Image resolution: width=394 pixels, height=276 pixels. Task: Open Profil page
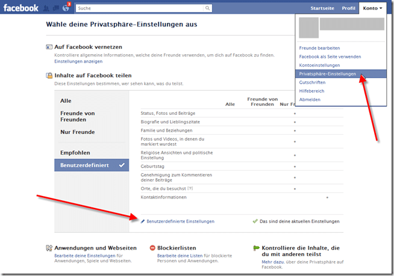348,8
